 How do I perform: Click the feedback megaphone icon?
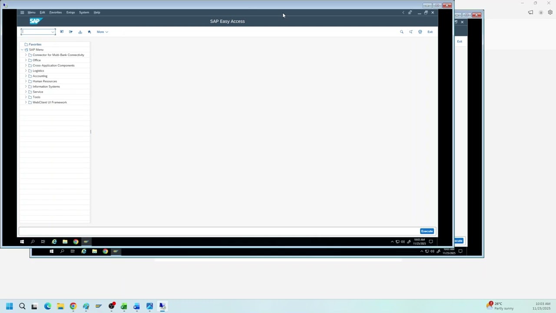click(x=530, y=12)
